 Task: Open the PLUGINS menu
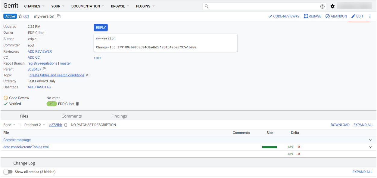145,6
